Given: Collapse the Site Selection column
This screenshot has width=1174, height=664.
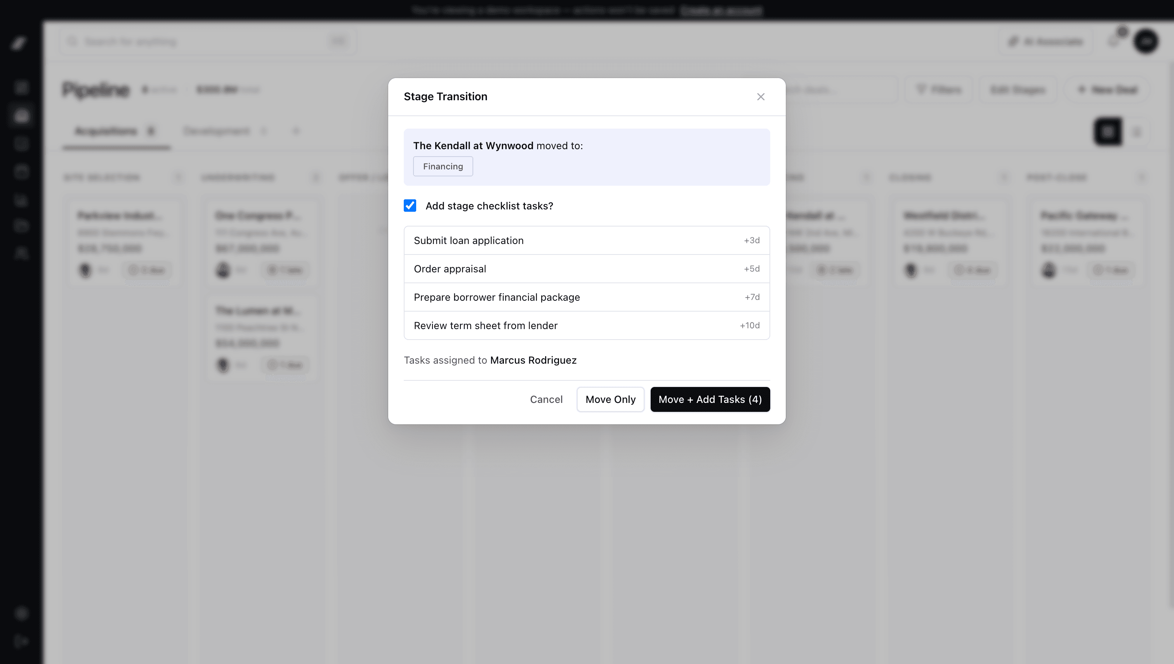Looking at the screenshot, I should pyautogui.click(x=178, y=177).
